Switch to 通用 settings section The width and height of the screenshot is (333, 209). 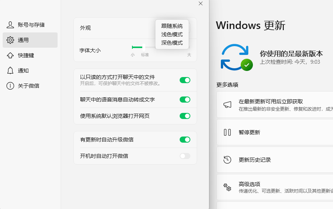coord(30,40)
